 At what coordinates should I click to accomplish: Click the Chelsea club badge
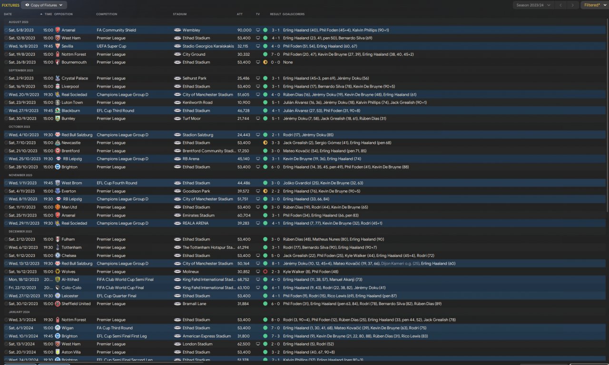coord(58,256)
